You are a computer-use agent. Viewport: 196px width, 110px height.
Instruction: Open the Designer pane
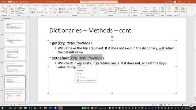click(183, 9)
